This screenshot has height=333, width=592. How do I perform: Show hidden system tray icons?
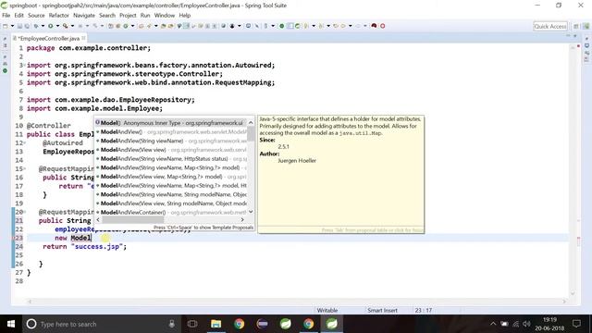[493, 324]
